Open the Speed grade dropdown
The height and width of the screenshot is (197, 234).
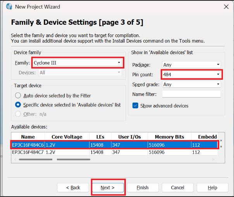pyautogui.click(x=191, y=84)
